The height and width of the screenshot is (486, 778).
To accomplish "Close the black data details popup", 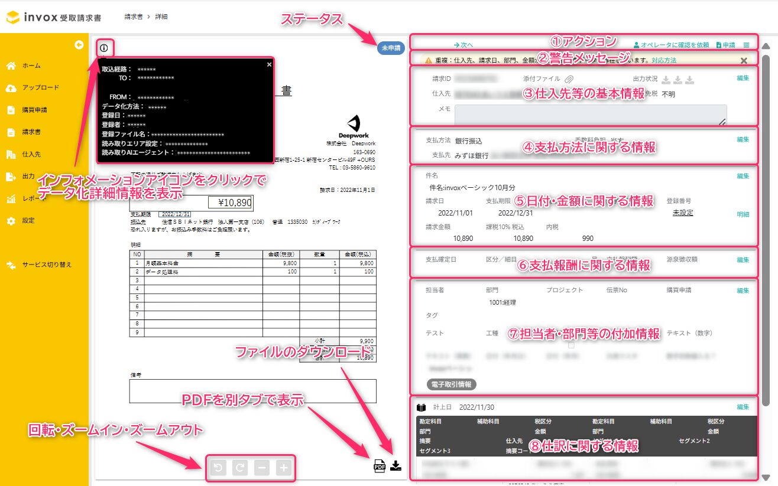I will [269, 64].
